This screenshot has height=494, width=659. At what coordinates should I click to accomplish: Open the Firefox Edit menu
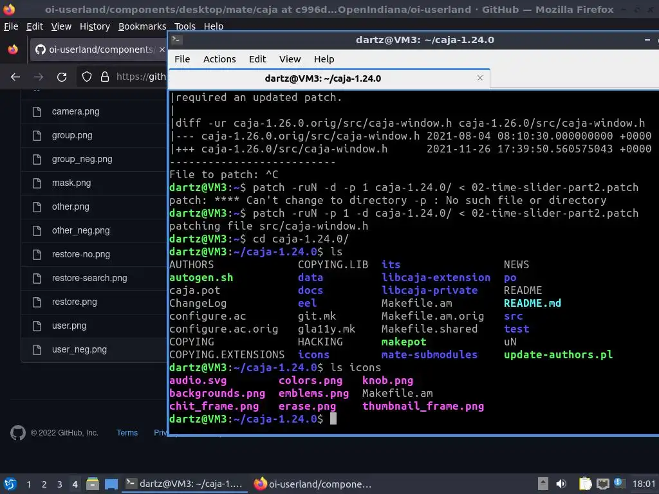pyautogui.click(x=35, y=26)
